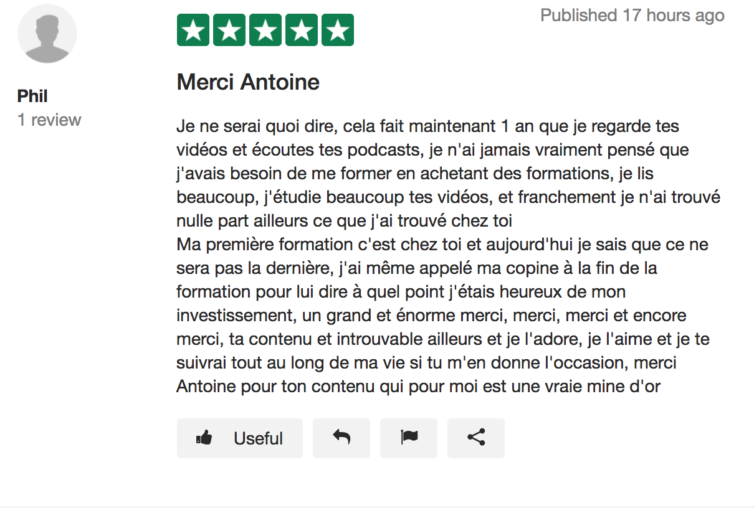Click the fifth green star
Viewport: 754px width, 508px height.
[x=338, y=30]
